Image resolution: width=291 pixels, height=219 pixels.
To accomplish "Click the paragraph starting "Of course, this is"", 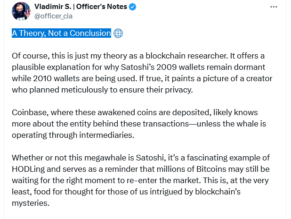I will point(141,73).
